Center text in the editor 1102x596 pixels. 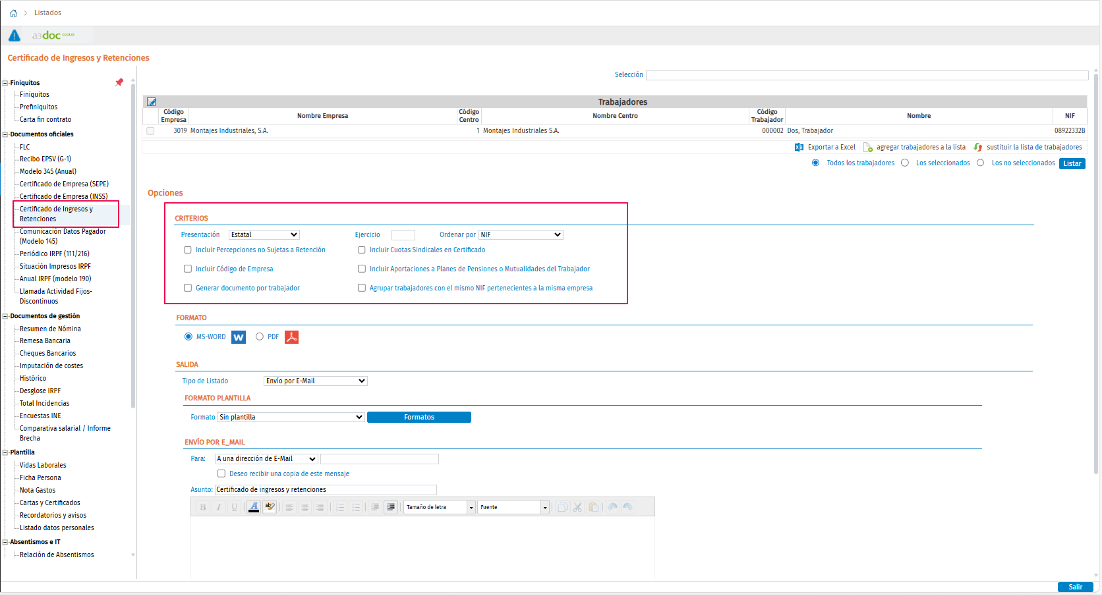coord(304,507)
